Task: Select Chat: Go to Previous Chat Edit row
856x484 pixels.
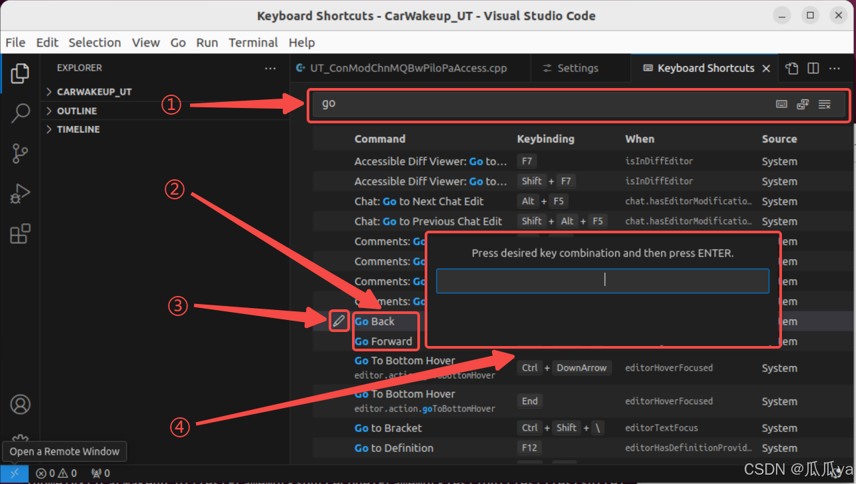Action: [582, 221]
